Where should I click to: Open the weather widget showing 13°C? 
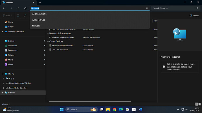[11, 110]
